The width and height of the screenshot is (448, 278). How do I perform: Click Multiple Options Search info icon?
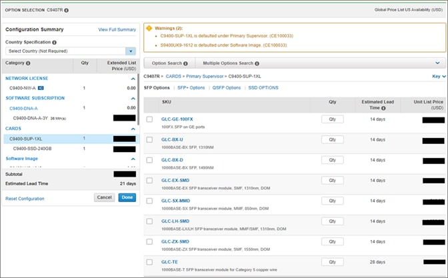click(257, 63)
